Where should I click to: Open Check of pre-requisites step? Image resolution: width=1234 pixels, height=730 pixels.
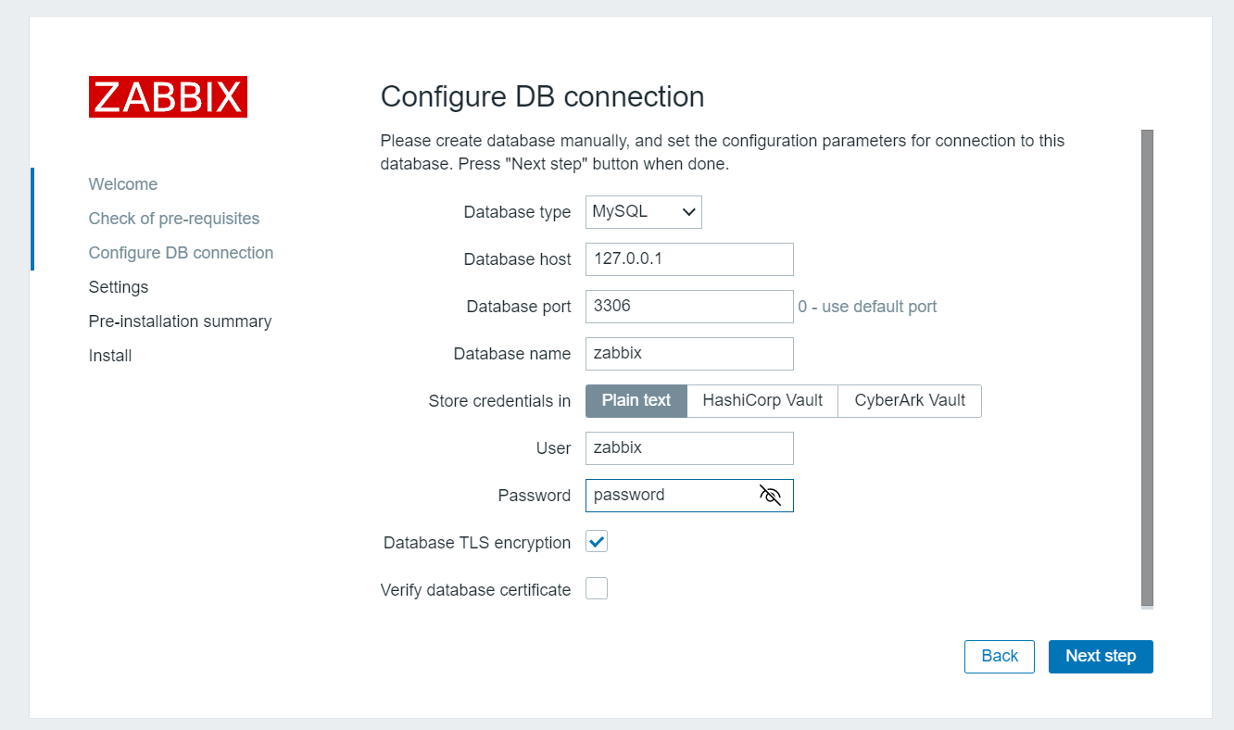(x=174, y=219)
